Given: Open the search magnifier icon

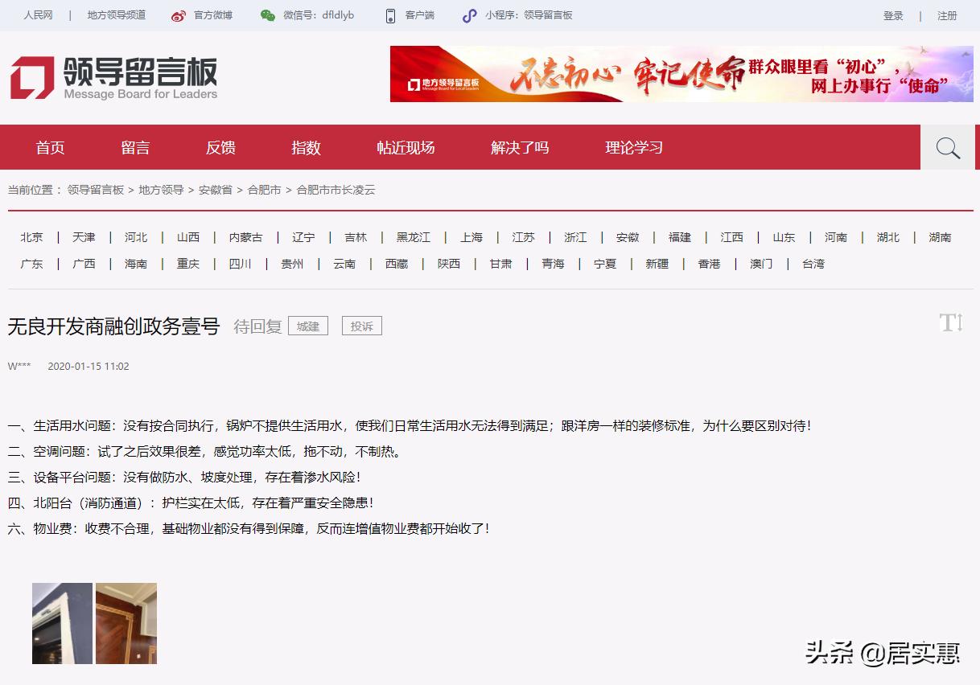Looking at the screenshot, I should point(948,147).
